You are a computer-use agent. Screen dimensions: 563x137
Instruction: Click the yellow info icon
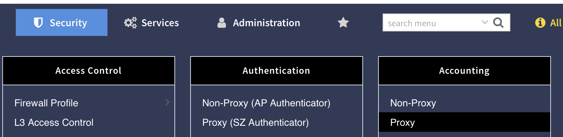point(540,23)
